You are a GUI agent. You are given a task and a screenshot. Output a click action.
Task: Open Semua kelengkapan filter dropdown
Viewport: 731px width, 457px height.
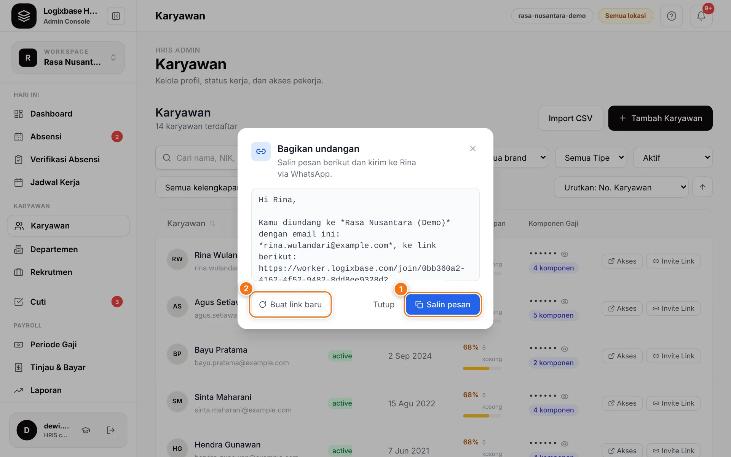point(197,187)
